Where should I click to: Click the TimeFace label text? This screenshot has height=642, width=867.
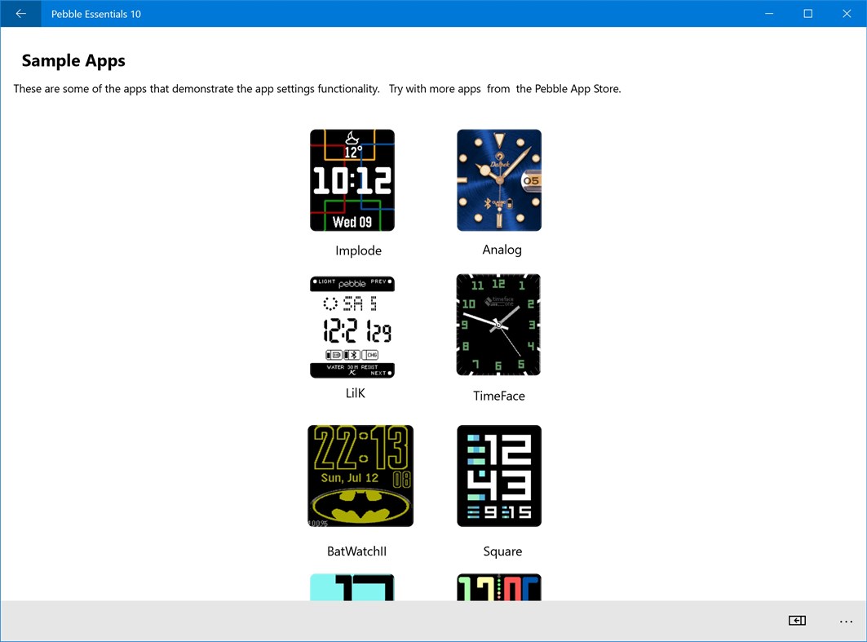[x=498, y=396]
